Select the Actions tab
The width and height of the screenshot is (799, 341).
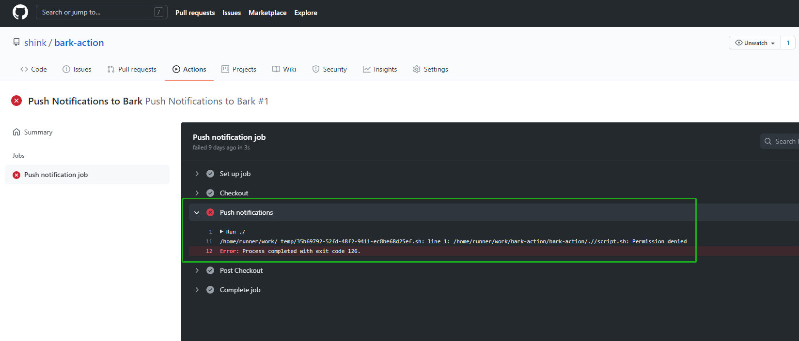tap(189, 69)
